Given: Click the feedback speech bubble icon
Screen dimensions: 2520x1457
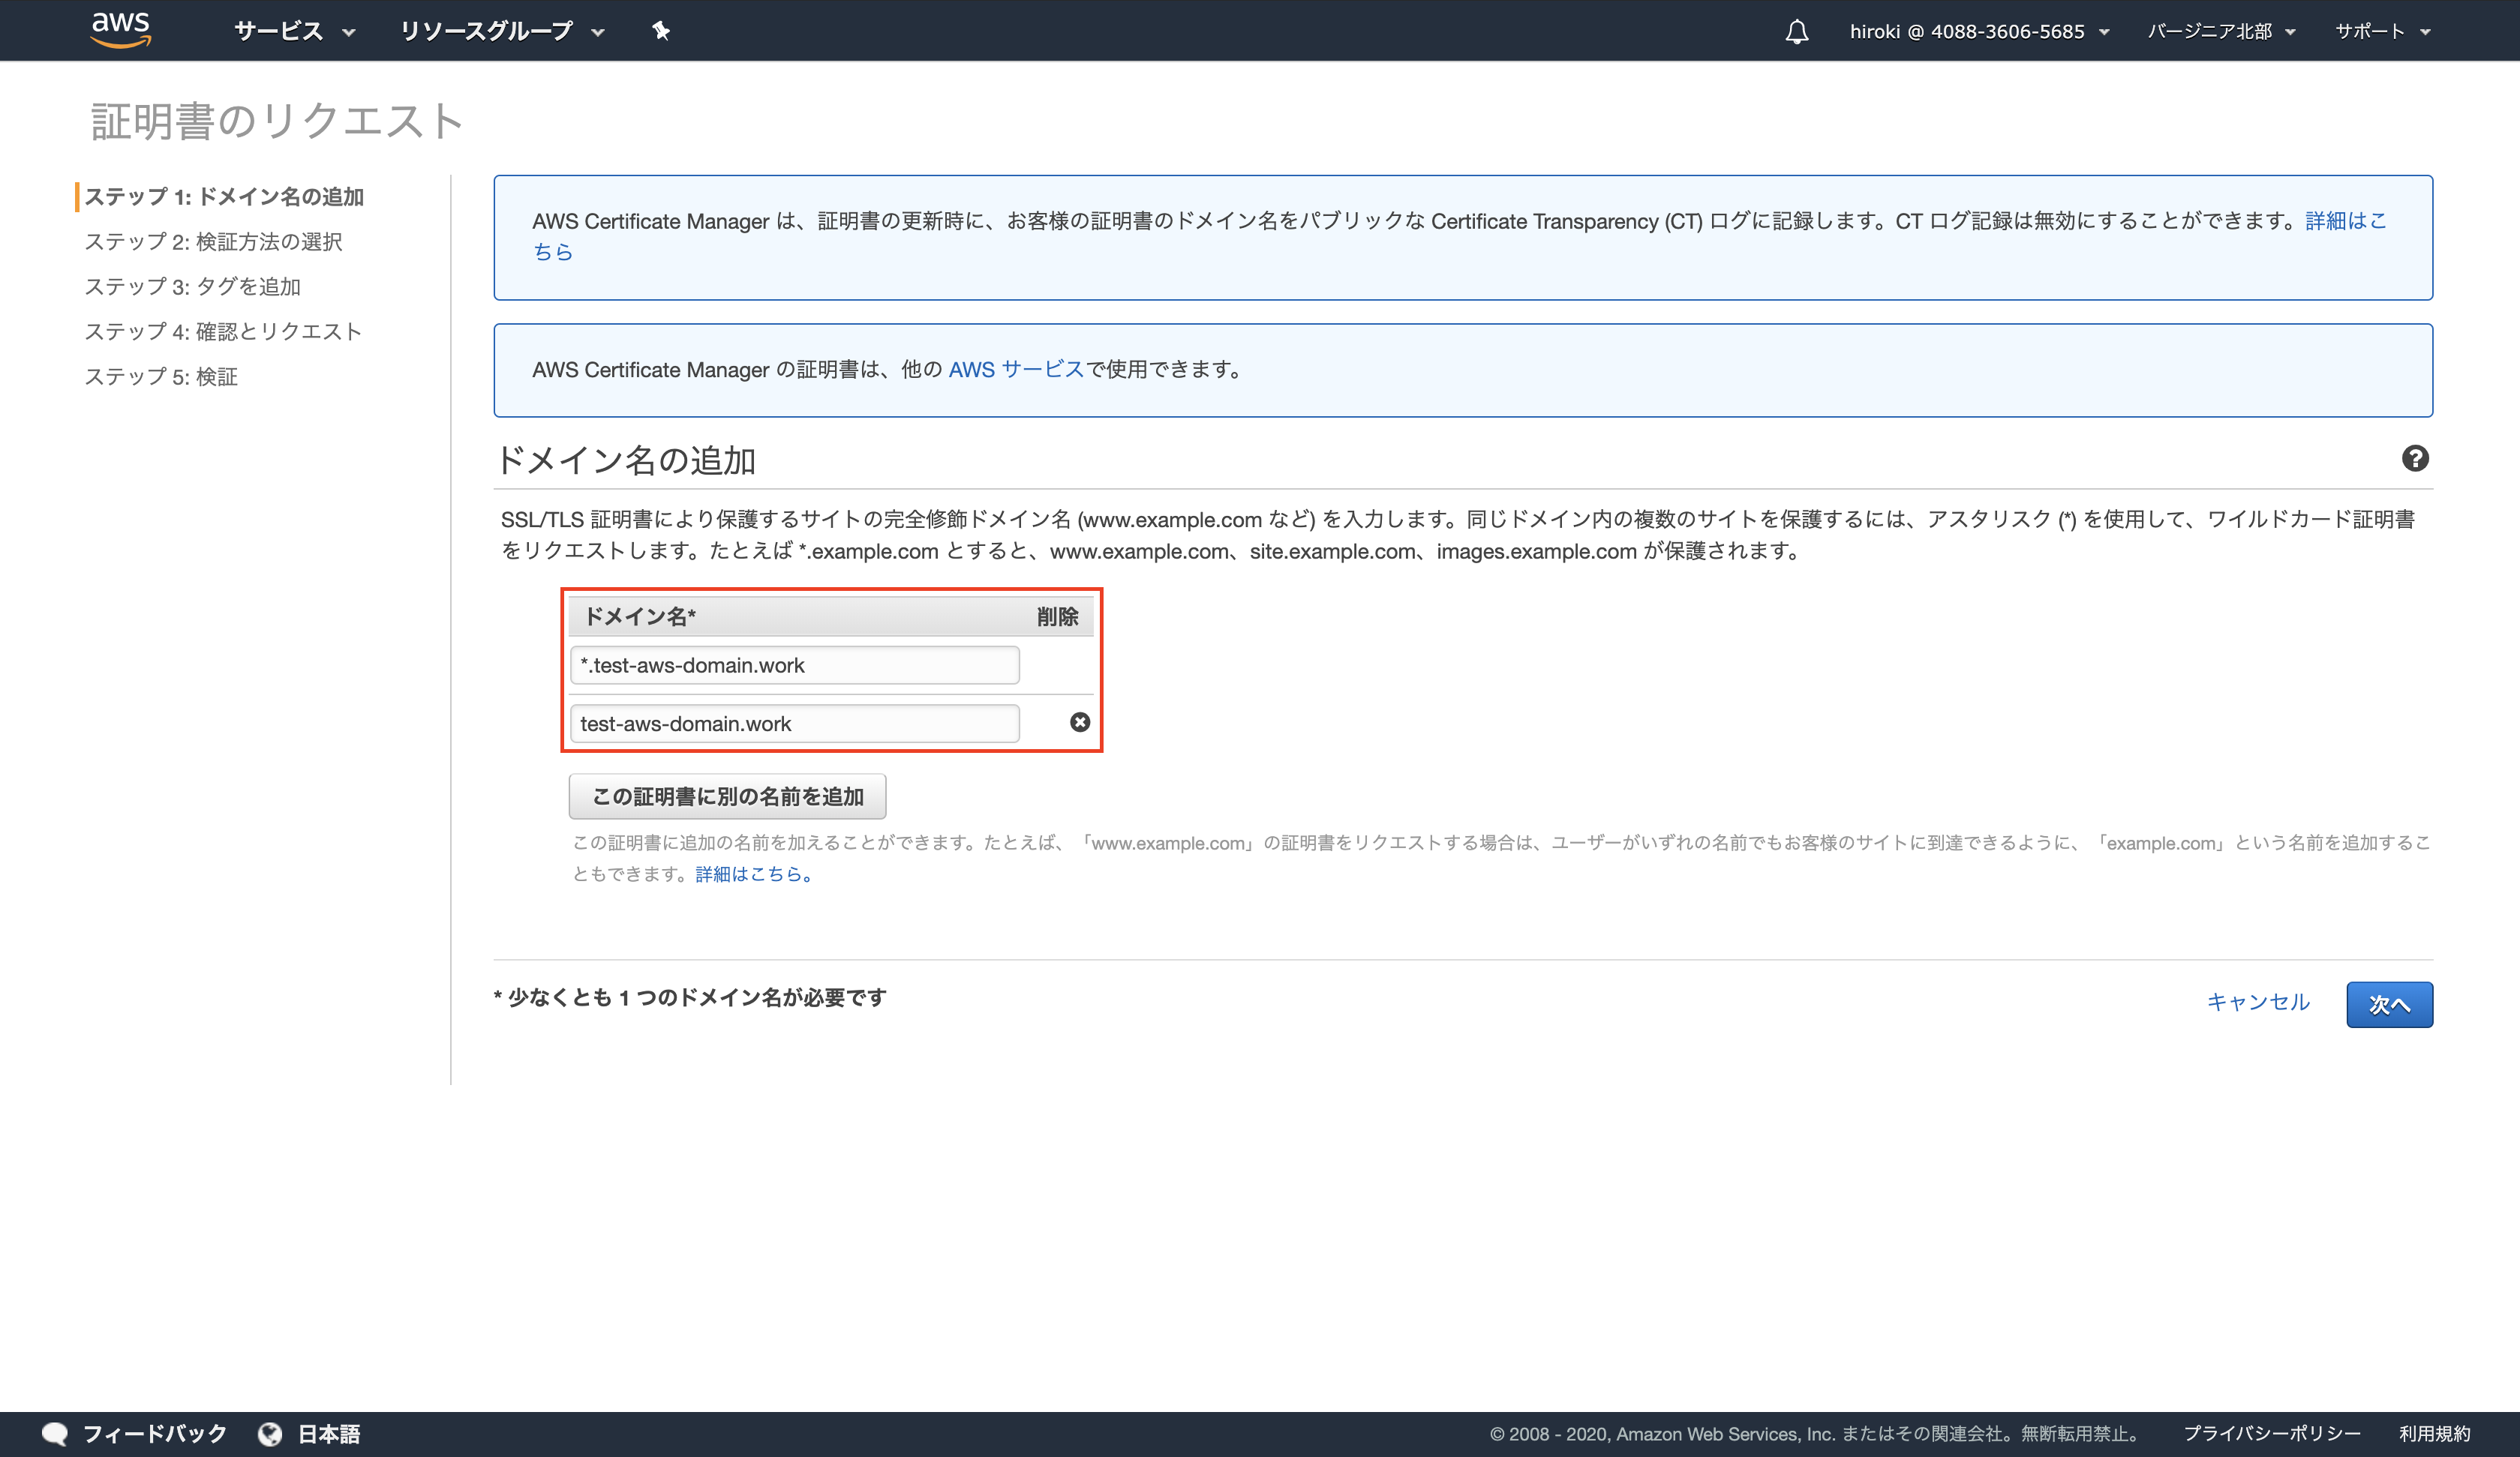Looking at the screenshot, I should tap(55, 1434).
